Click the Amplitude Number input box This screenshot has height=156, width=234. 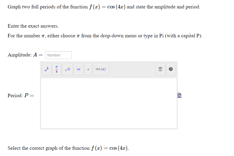pos(58,55)
